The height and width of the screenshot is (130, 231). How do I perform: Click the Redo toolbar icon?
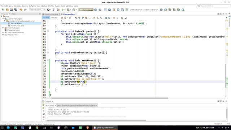click(x=25, y=10)
